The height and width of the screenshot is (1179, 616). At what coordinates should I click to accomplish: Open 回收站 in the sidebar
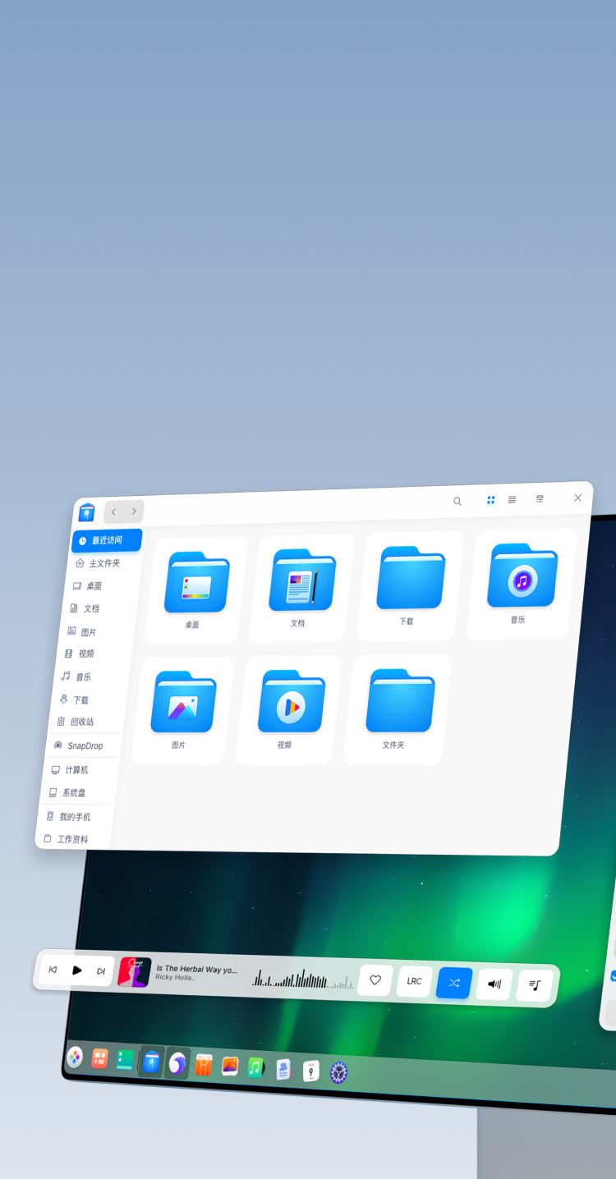[81, 722]
